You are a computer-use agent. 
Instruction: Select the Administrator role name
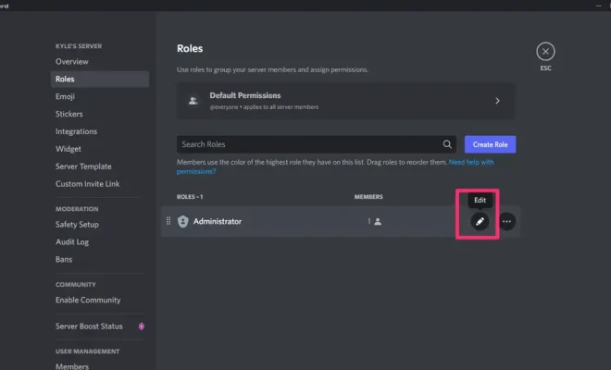point(217,221)
